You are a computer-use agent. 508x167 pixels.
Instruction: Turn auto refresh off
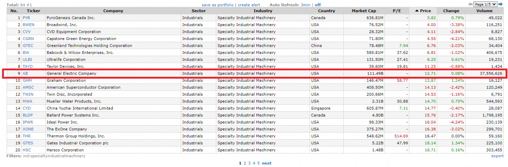pyautogui.click(x=317, y=5)
